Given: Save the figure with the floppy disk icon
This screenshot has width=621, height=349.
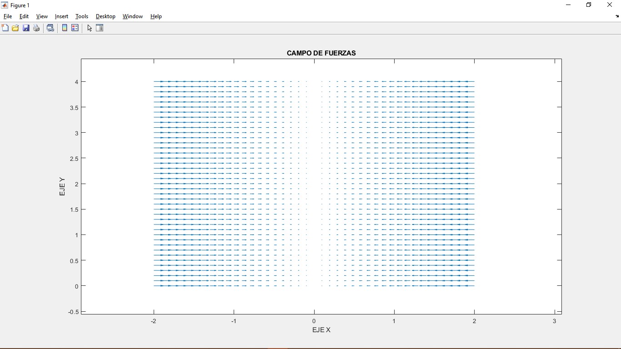Looking at the screenshot, I should click(x=26, y=28).
